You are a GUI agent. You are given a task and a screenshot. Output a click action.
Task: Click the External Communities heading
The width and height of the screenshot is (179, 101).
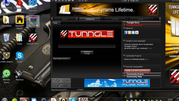coord(134,67)
